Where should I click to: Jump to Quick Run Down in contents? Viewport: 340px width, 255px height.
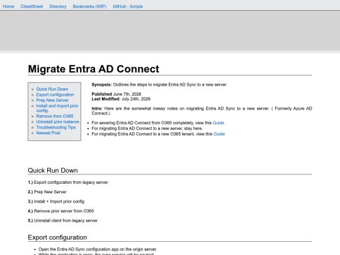[x=52, y=89]
